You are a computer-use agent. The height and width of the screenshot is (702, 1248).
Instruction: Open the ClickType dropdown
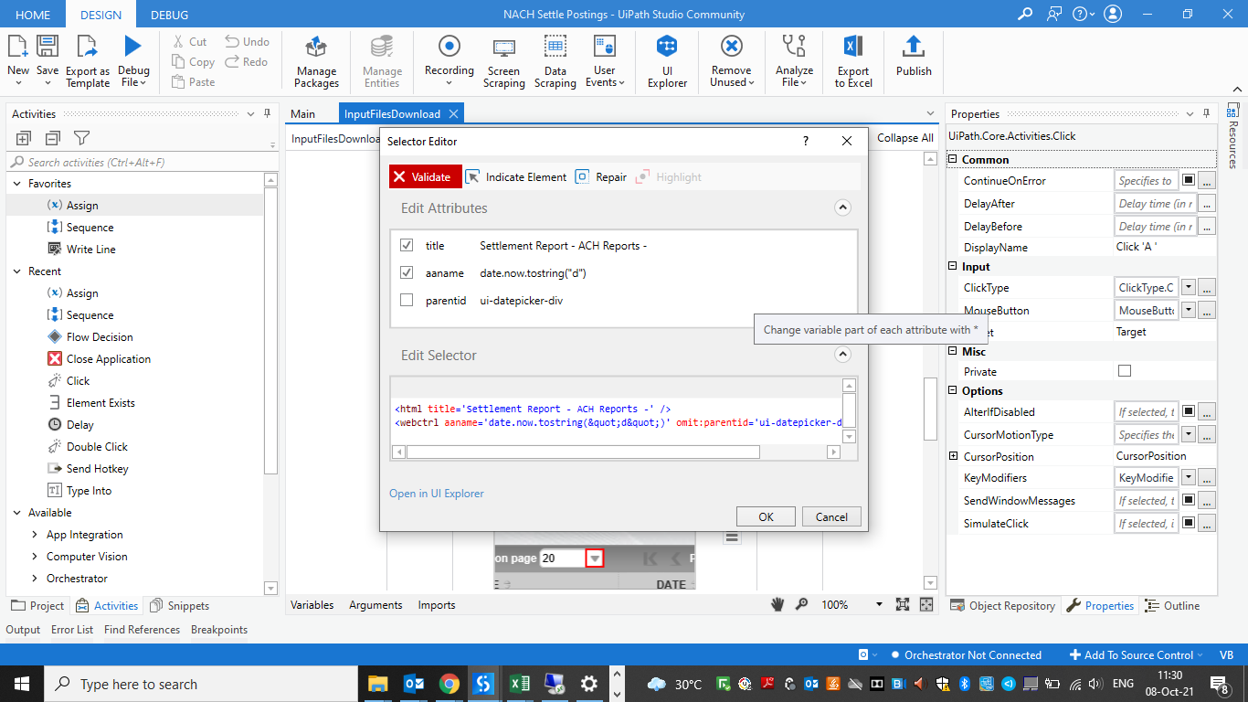[x=1188, y=288]
